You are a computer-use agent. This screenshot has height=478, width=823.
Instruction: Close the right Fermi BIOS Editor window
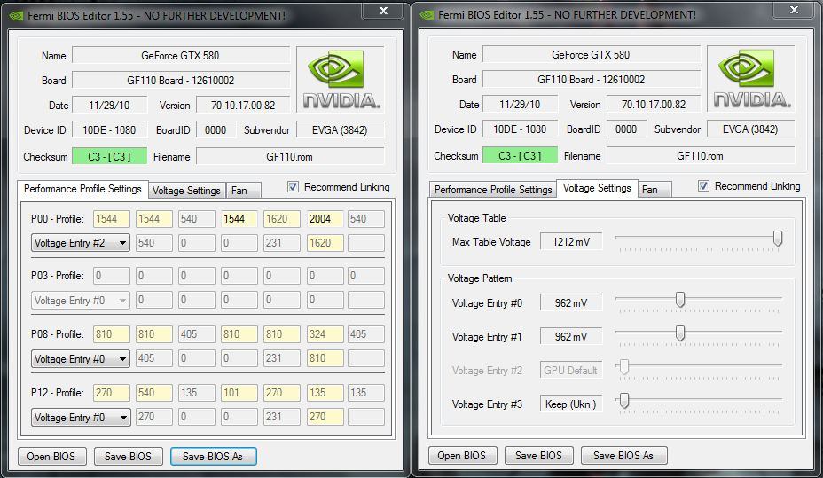(794, 10)
